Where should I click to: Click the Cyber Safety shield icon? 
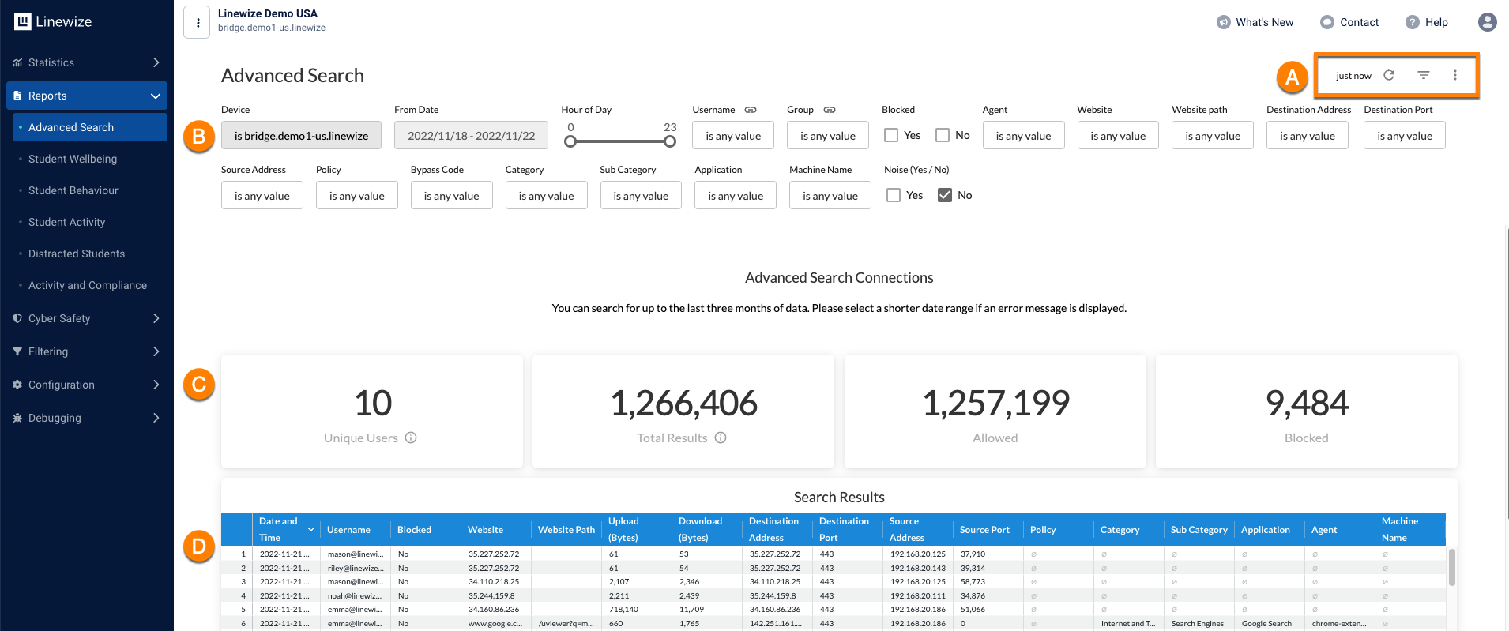tap(17, 318)
